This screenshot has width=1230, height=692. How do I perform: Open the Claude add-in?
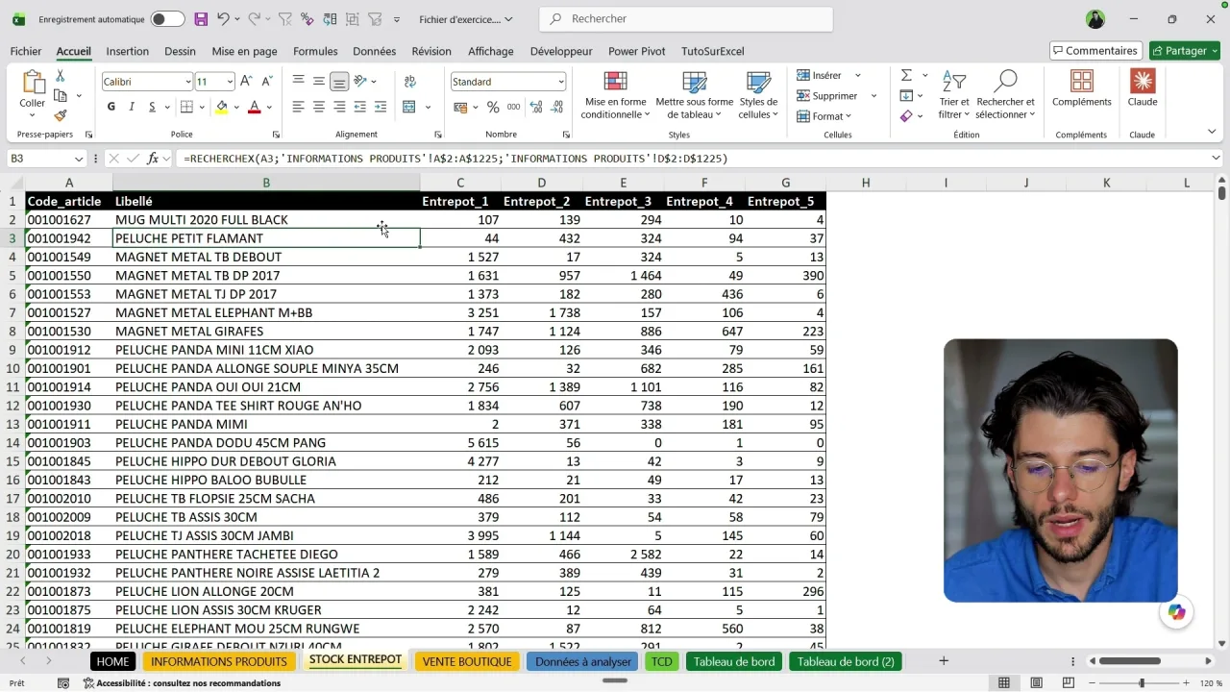[1143, 88]
